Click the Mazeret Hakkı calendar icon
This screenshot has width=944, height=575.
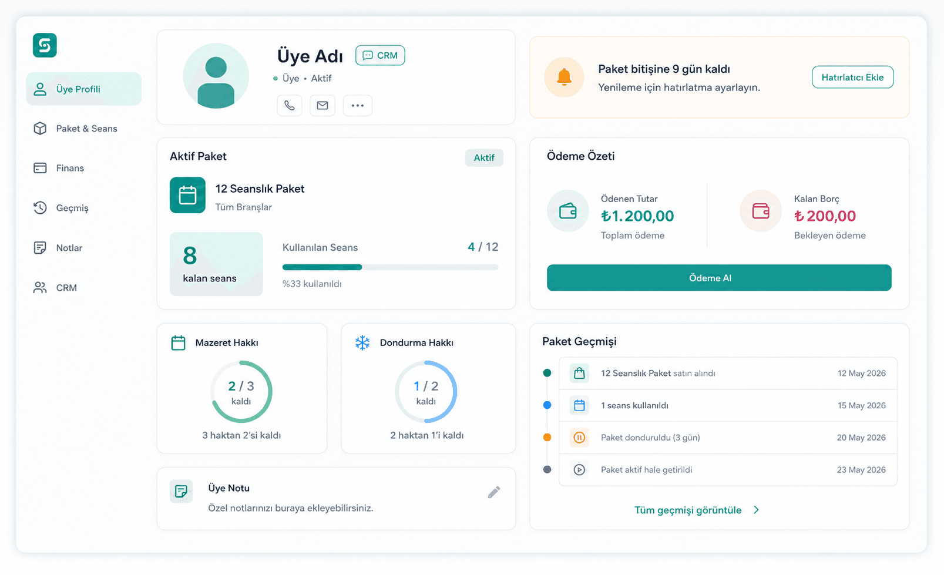click(178, 342)
